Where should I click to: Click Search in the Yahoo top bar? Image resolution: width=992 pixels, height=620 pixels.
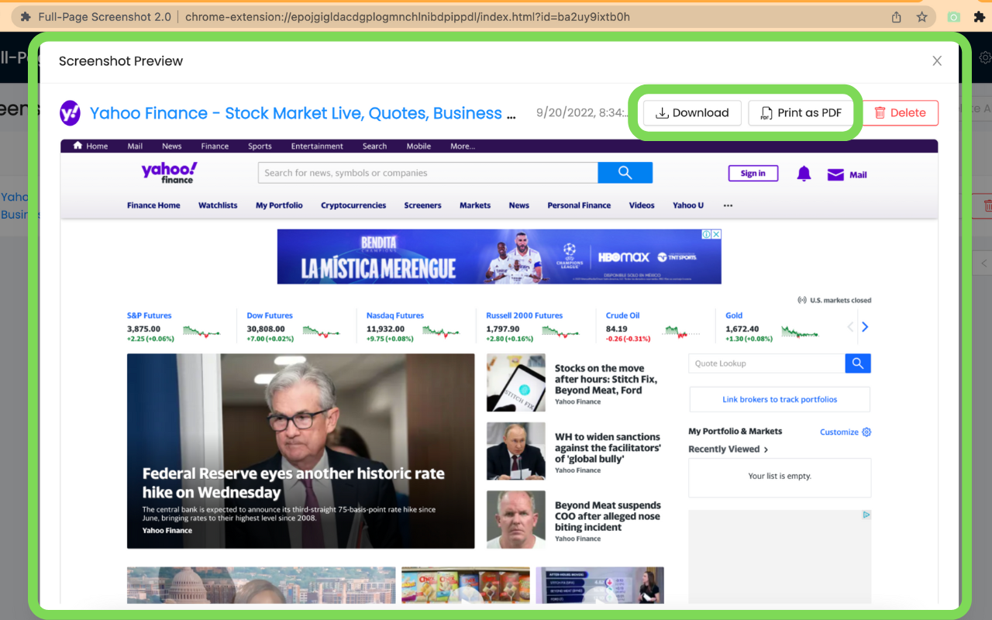coord(374,146)
